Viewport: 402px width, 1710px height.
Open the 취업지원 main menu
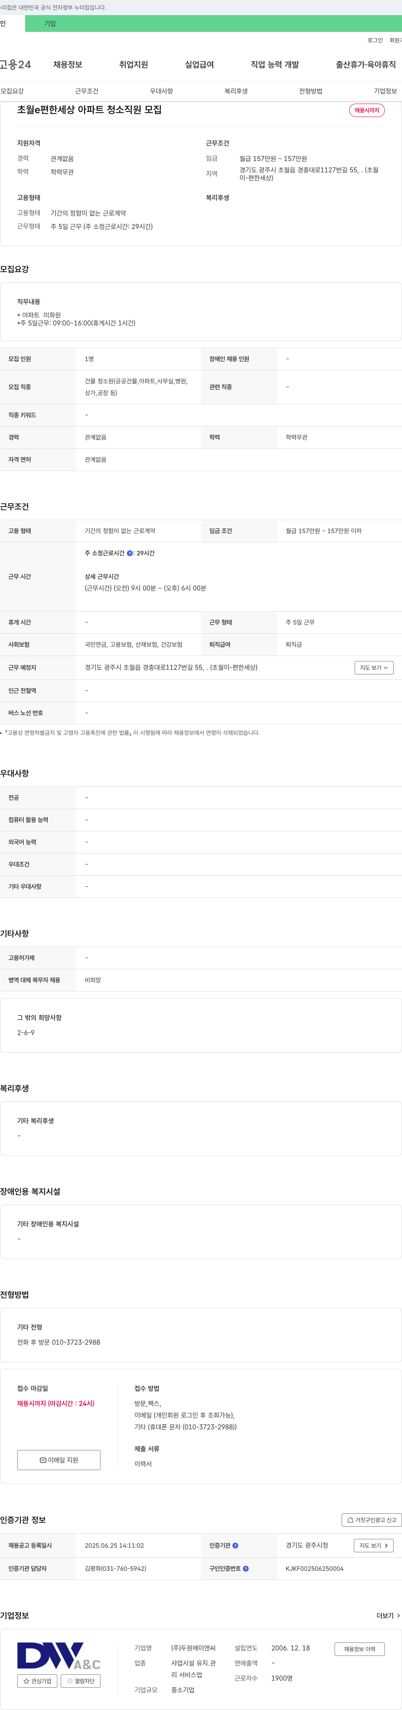[133, 65]
